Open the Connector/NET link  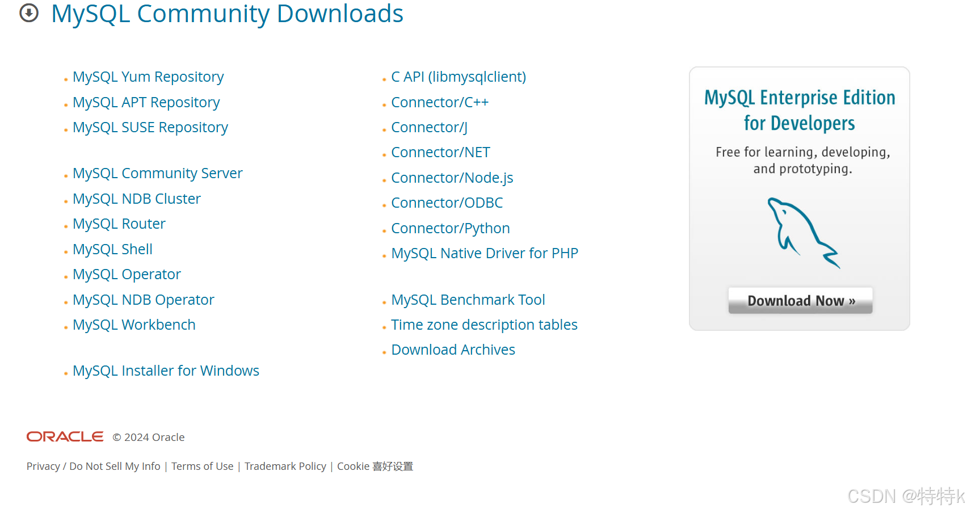tap(440, 152)
